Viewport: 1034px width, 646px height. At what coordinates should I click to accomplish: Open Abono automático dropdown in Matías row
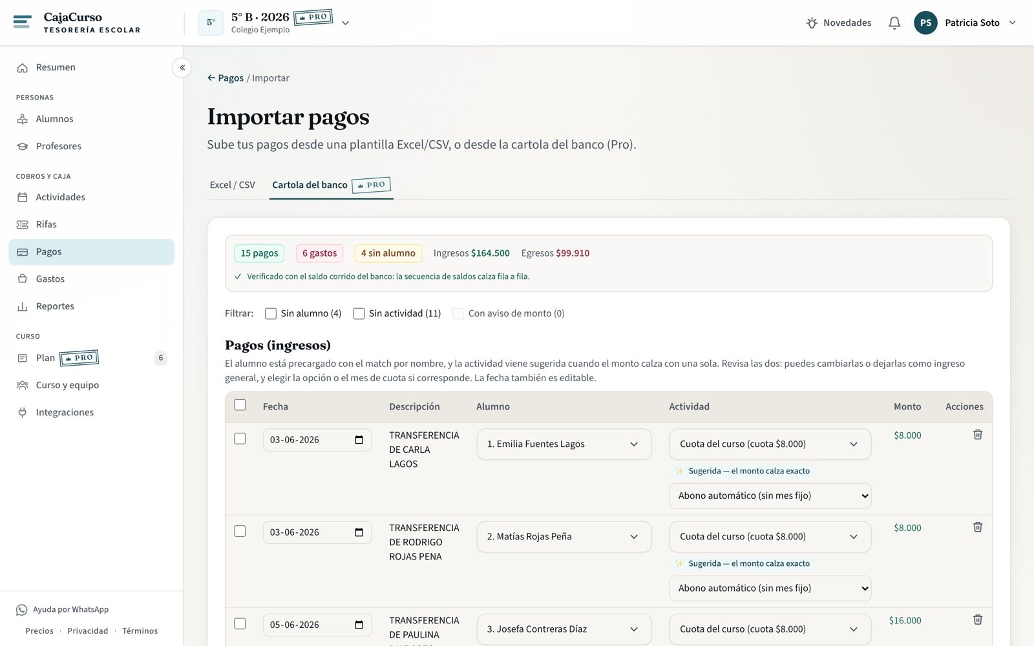tap(770, 589)
